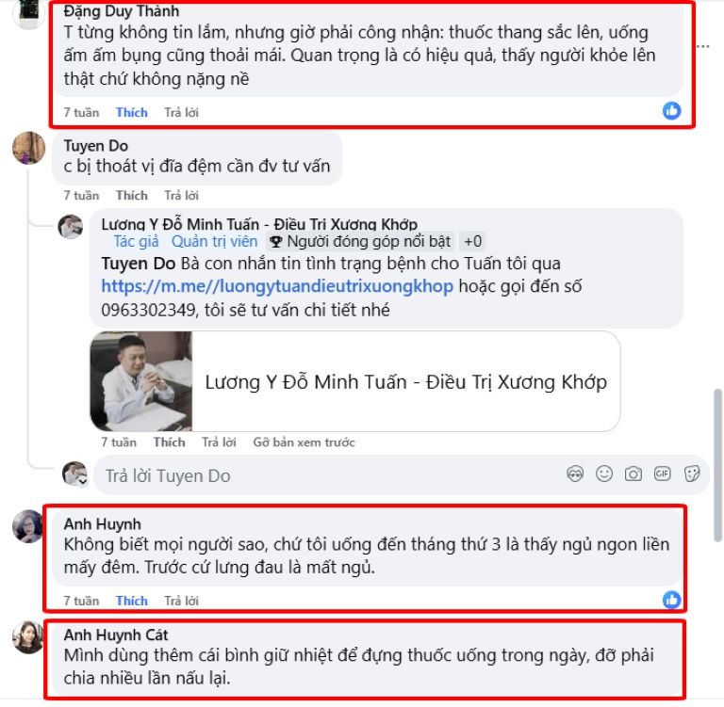Open Anh Huynh Cát profile avatar
724x707 pixels.
pyautogui.click(x=28, y=637)
